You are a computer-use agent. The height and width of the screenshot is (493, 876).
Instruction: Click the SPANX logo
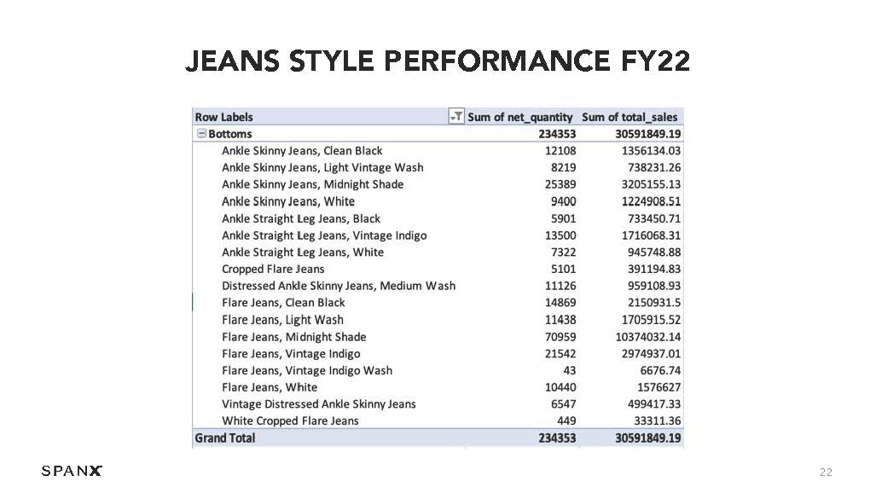click(x=72, y=471)
